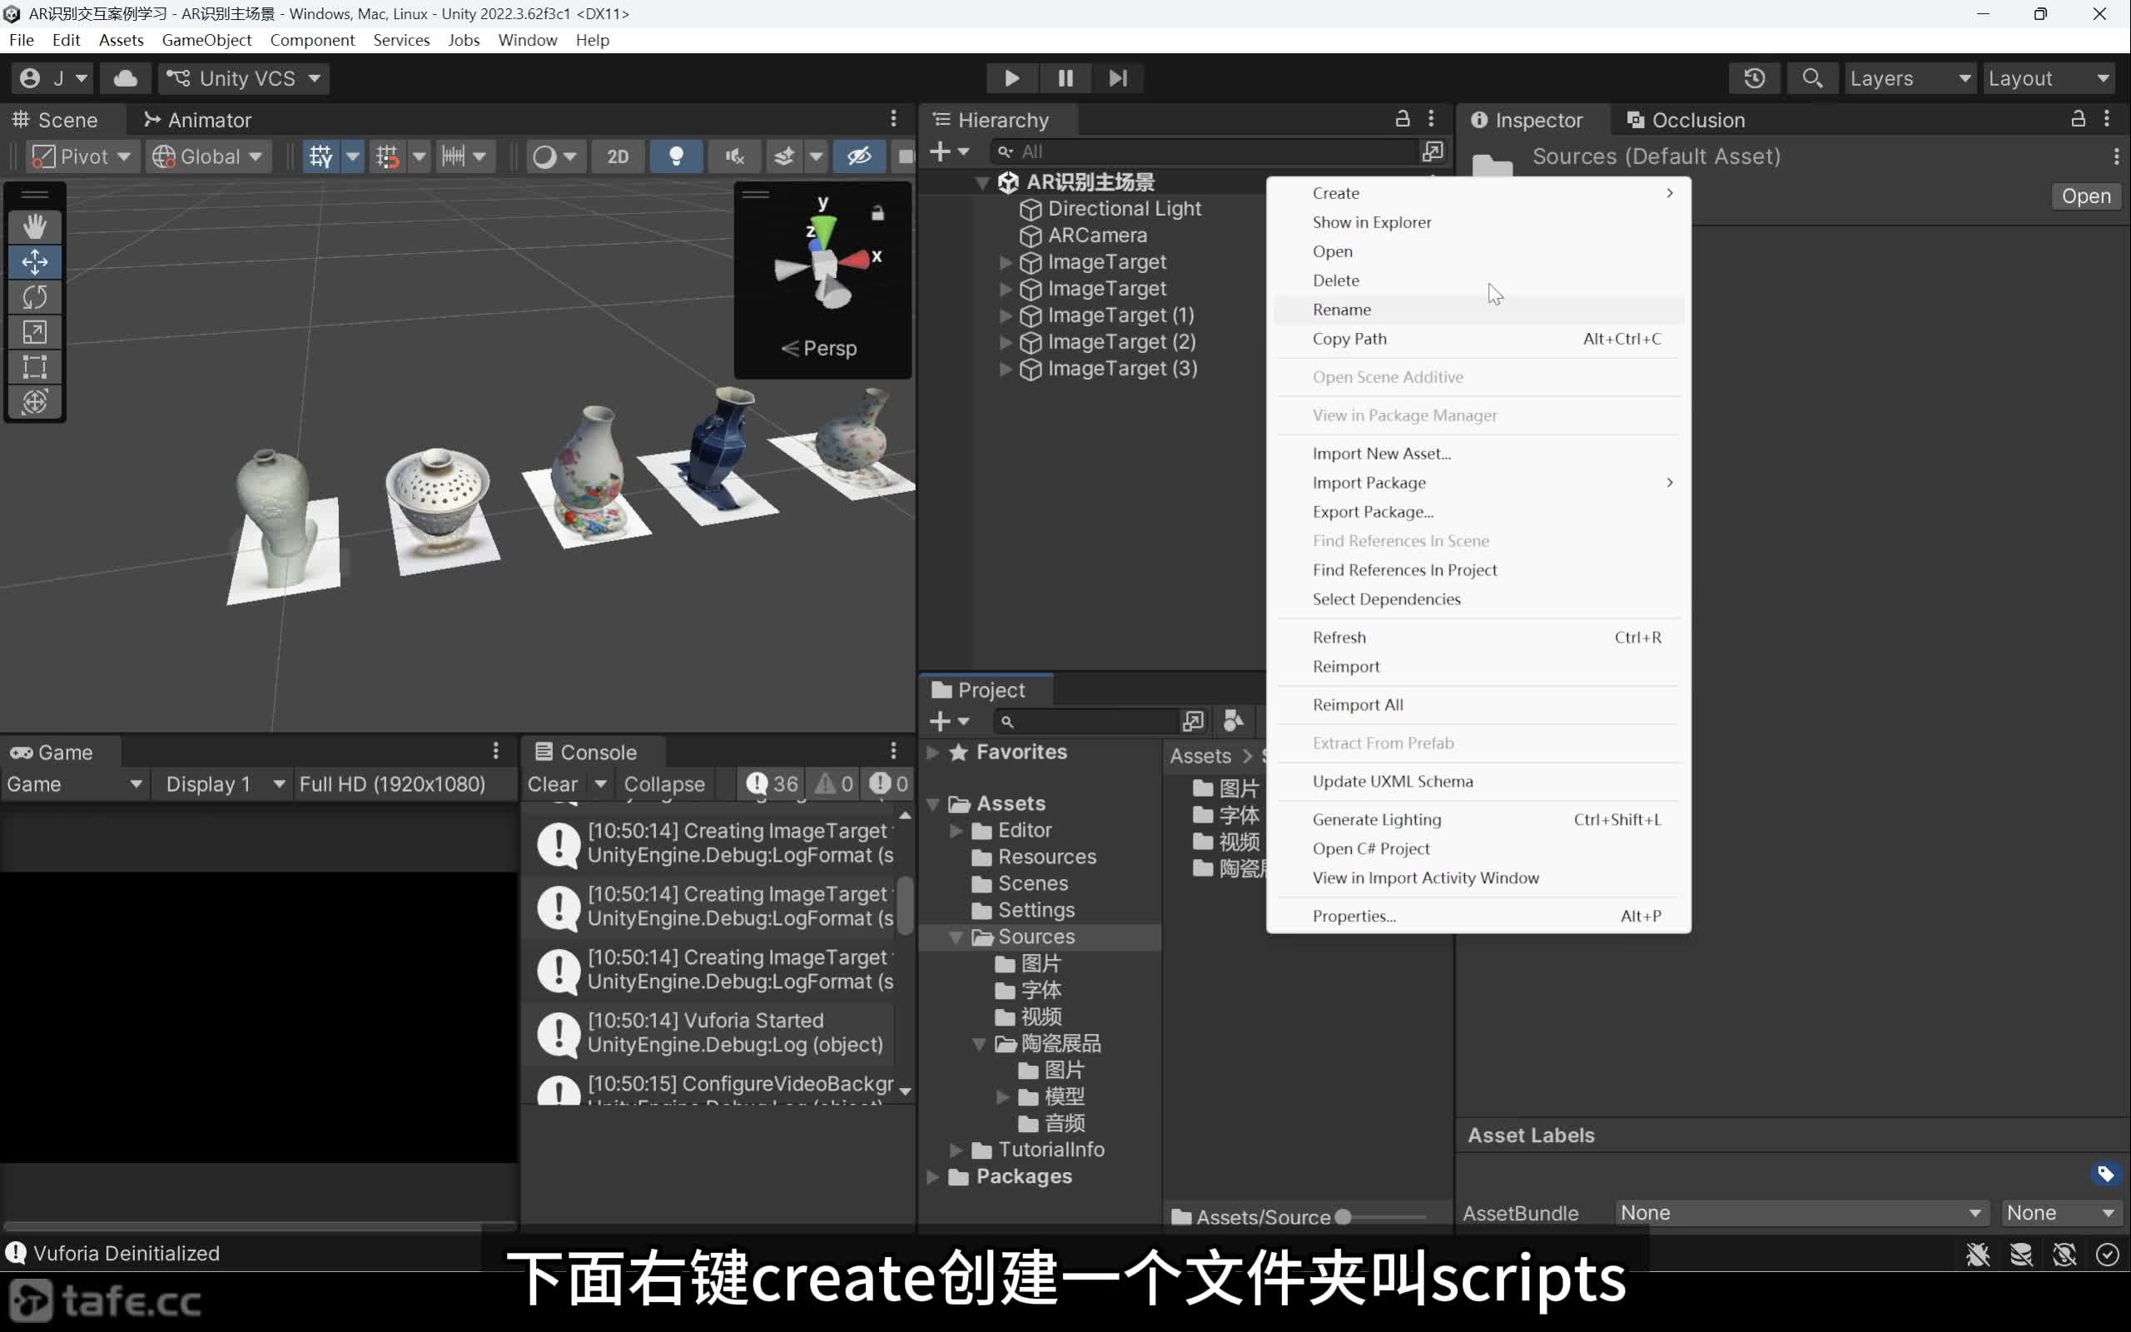Collapse the Sources folder in Project
Screen dimensions: 2131x1332
pyautogui.click(x=955, y=937)
